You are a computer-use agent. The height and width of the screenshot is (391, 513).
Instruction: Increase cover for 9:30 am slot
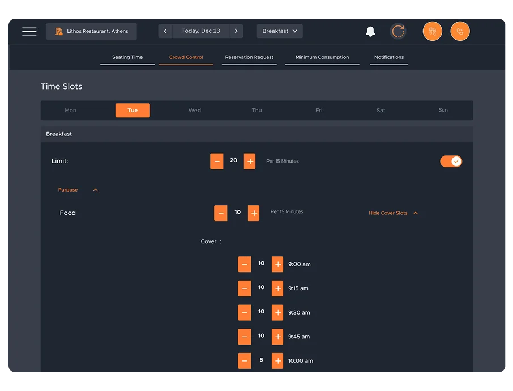click(x=277, y=312)
